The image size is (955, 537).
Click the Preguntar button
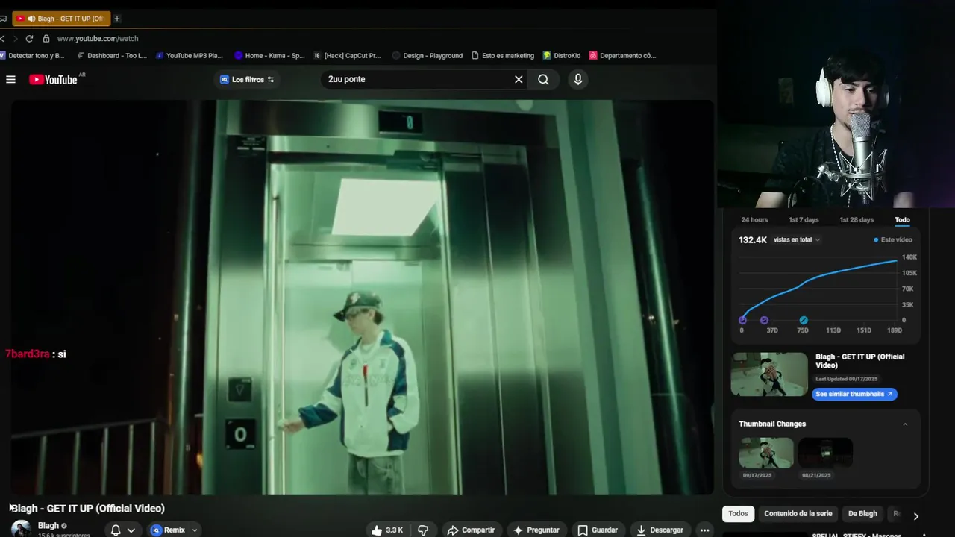coord(536,530)
